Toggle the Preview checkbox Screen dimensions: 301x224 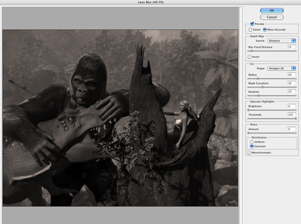coord(252,24)
